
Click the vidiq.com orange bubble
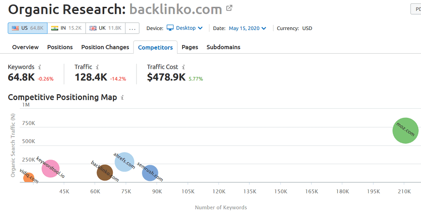click(x=29, y=177)
